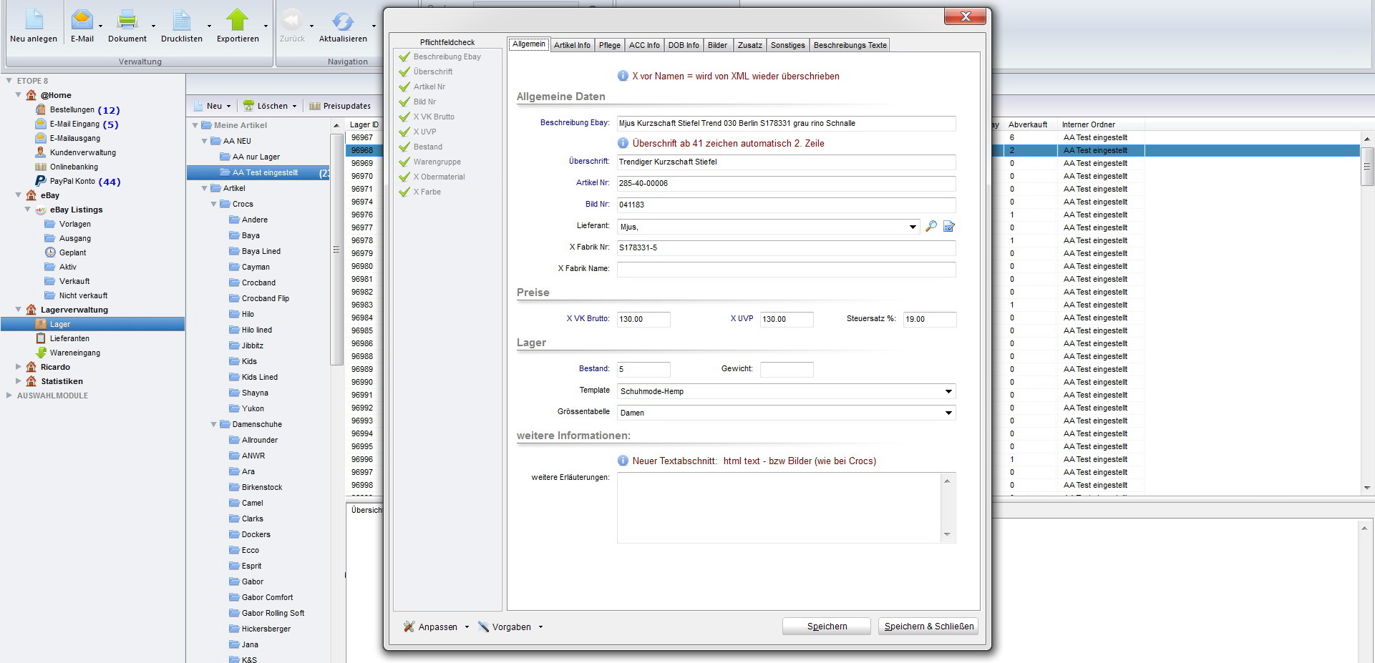The height and width of the screenshot is (663, 1375).
Task: Open PayPal Konto in the sidebar
Action: pos(72,181)
